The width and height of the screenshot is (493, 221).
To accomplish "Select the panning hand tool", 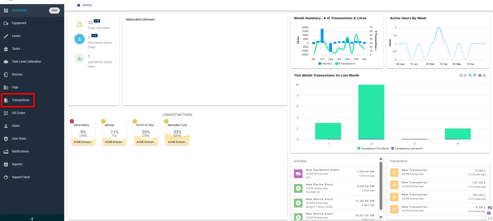I will (475, 75).
